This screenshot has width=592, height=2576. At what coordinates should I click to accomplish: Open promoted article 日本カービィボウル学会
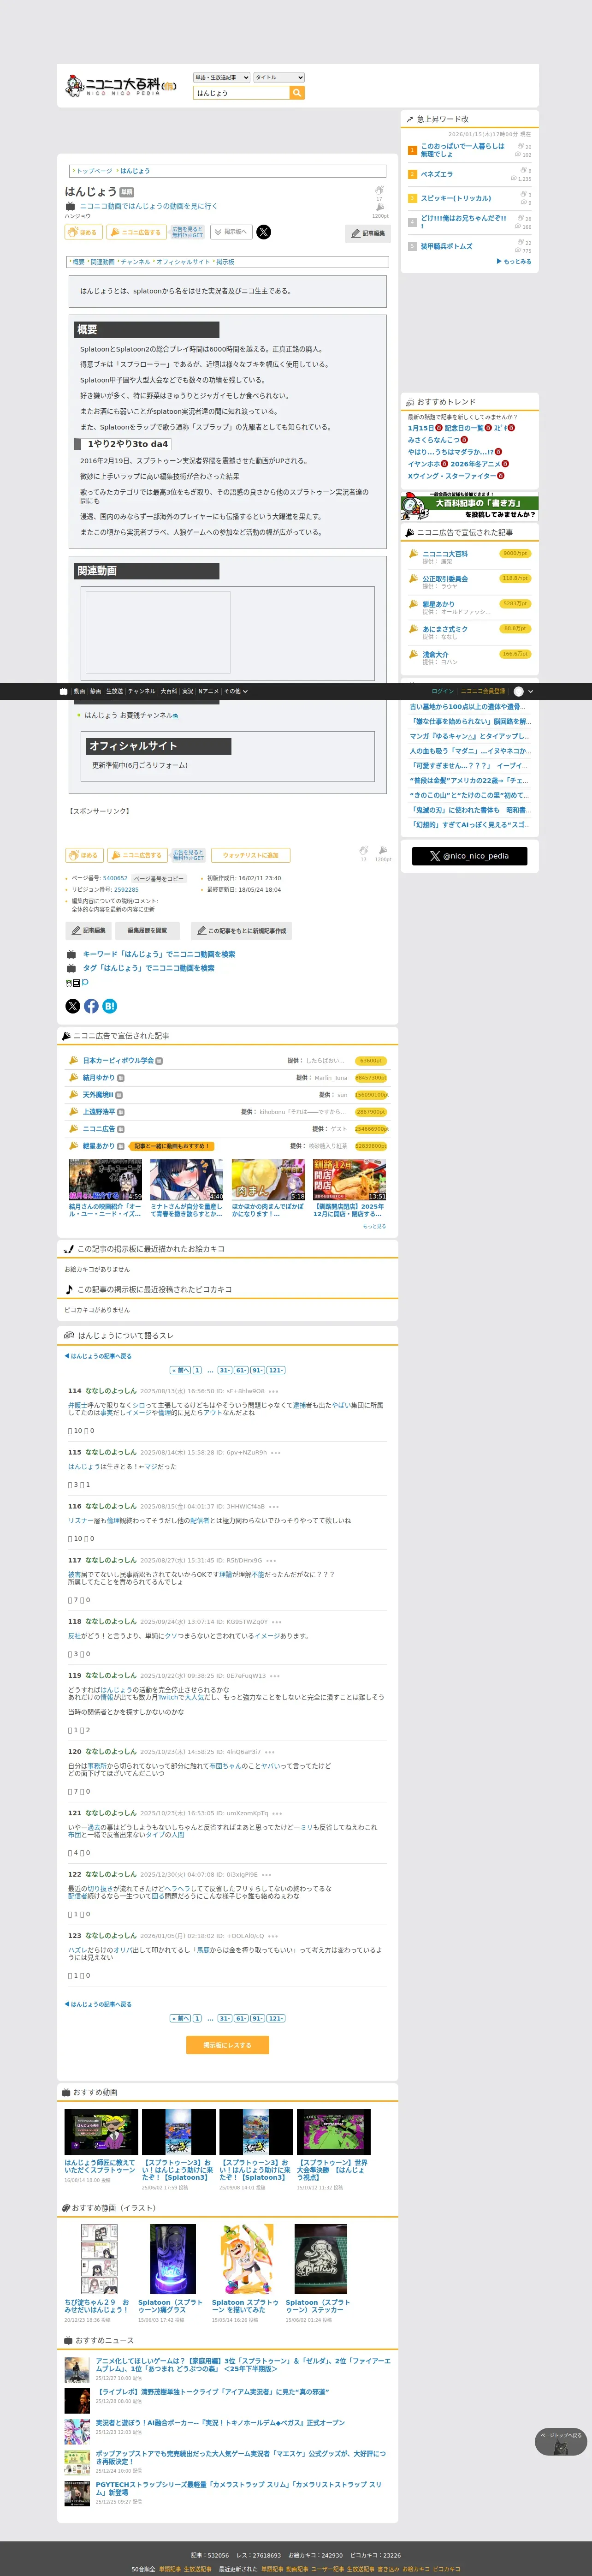118,1061
